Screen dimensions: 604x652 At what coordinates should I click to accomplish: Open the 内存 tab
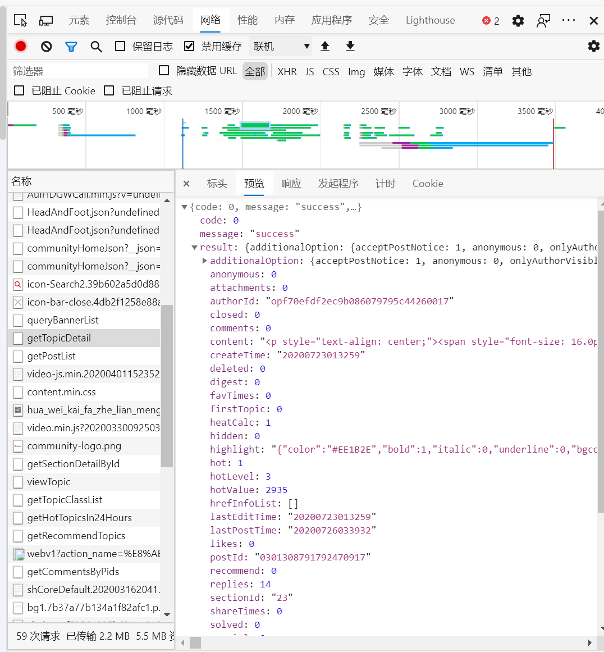(x=285, y=20)
